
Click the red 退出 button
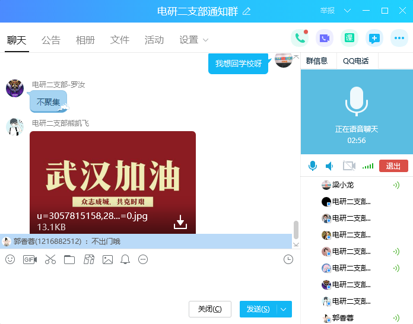tap(393, 166)
